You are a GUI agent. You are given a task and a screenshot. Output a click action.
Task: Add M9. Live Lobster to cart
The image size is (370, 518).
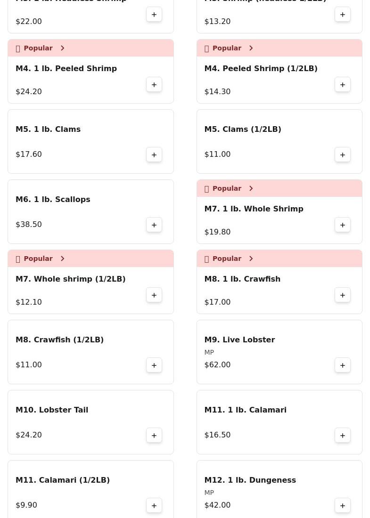(x=343, y=365)
